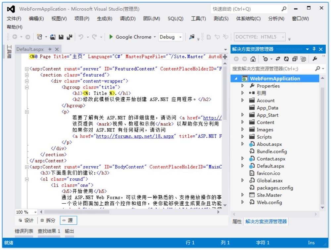Open the 输出 output tab

click(70, 231)
